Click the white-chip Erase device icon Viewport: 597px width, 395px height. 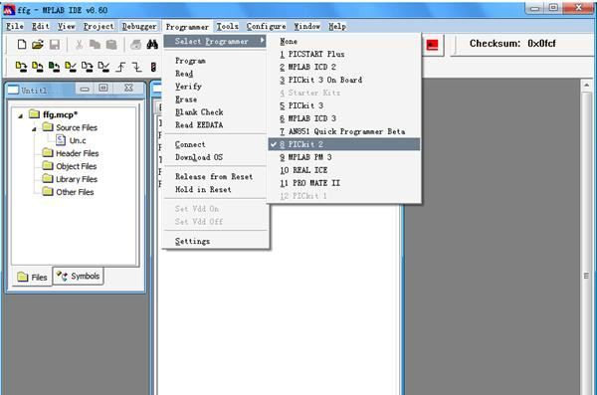tap(87, 67)
